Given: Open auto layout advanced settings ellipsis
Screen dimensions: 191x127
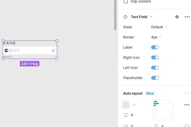Looking at the screenshot, I should (x=187, y=105).
